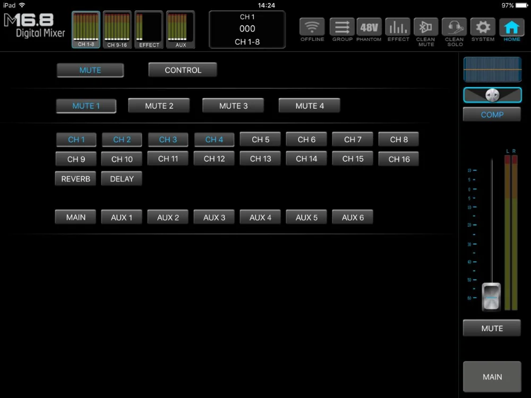Select the CH 9-16 meter bank
Viewport: 531px width, 398px height.
pyautogui.click(x=117, y=29)
